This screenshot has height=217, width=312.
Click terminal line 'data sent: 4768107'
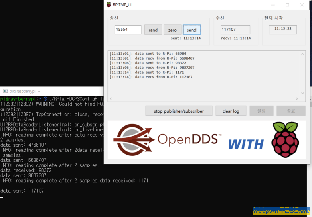pos(23,145)
